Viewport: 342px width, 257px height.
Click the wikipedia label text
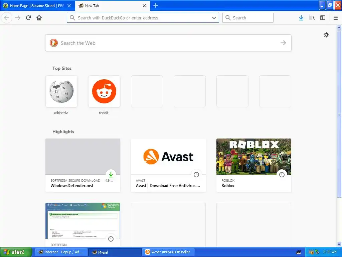[61, 113]
